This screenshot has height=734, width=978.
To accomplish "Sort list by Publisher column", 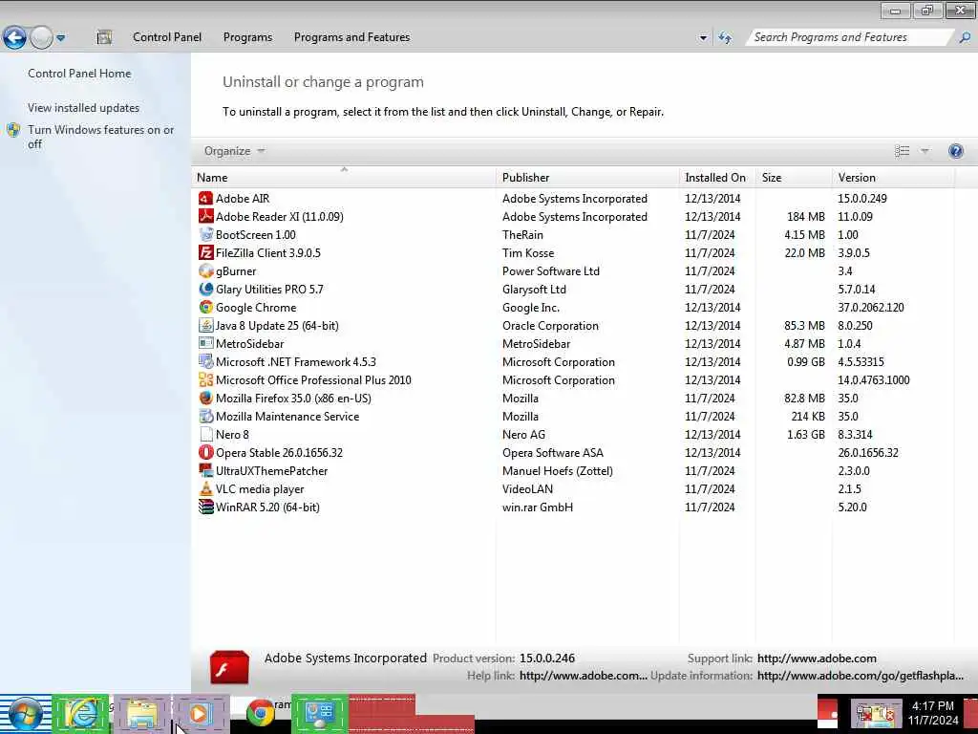I will tap(588, 177).
